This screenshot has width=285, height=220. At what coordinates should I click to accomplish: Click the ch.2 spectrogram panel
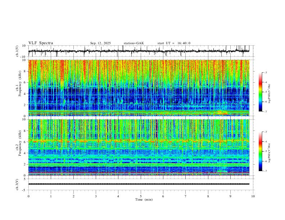tap(139, 147)
